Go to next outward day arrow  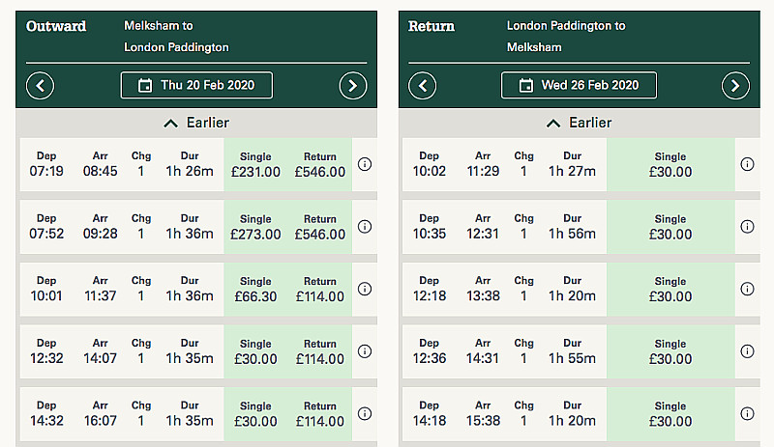coord(353,86)
